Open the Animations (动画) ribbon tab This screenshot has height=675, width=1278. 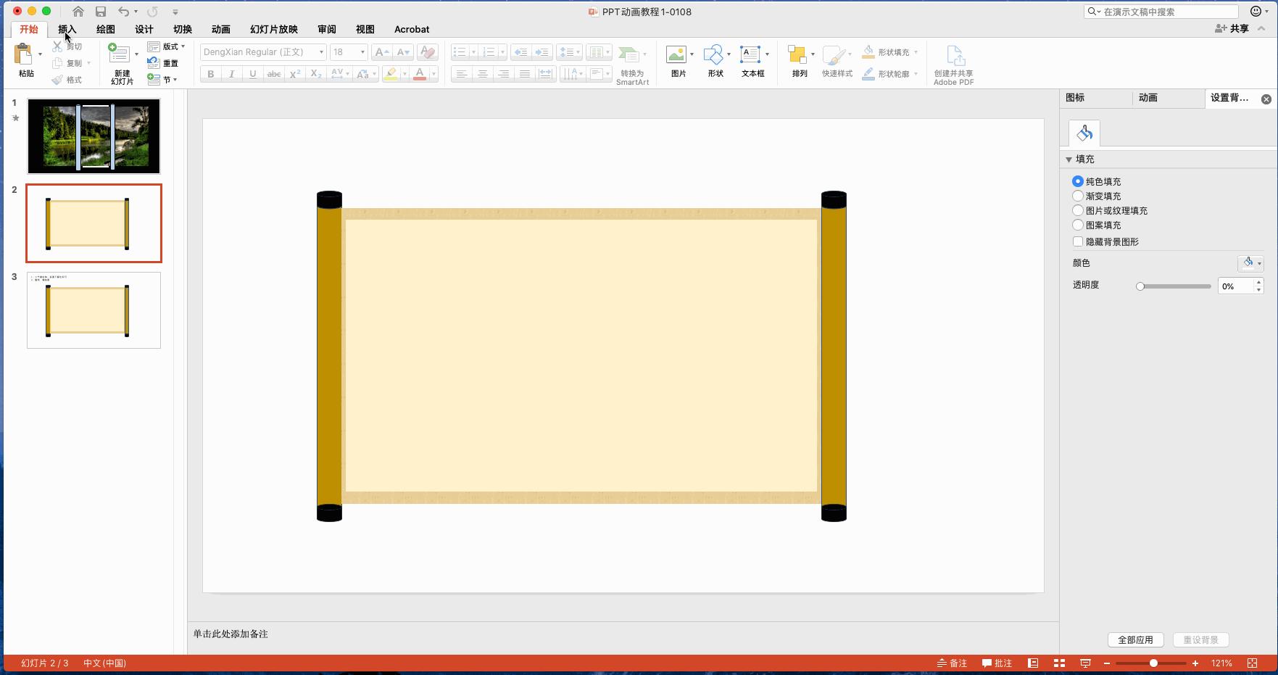tap(221, 30)
